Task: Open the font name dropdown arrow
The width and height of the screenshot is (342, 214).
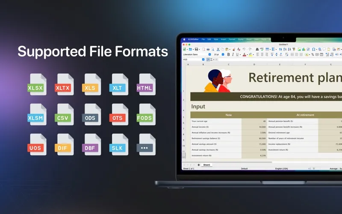Action: click(209, 54)
